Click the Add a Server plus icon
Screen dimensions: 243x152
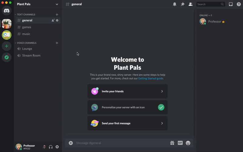(7, 46)
